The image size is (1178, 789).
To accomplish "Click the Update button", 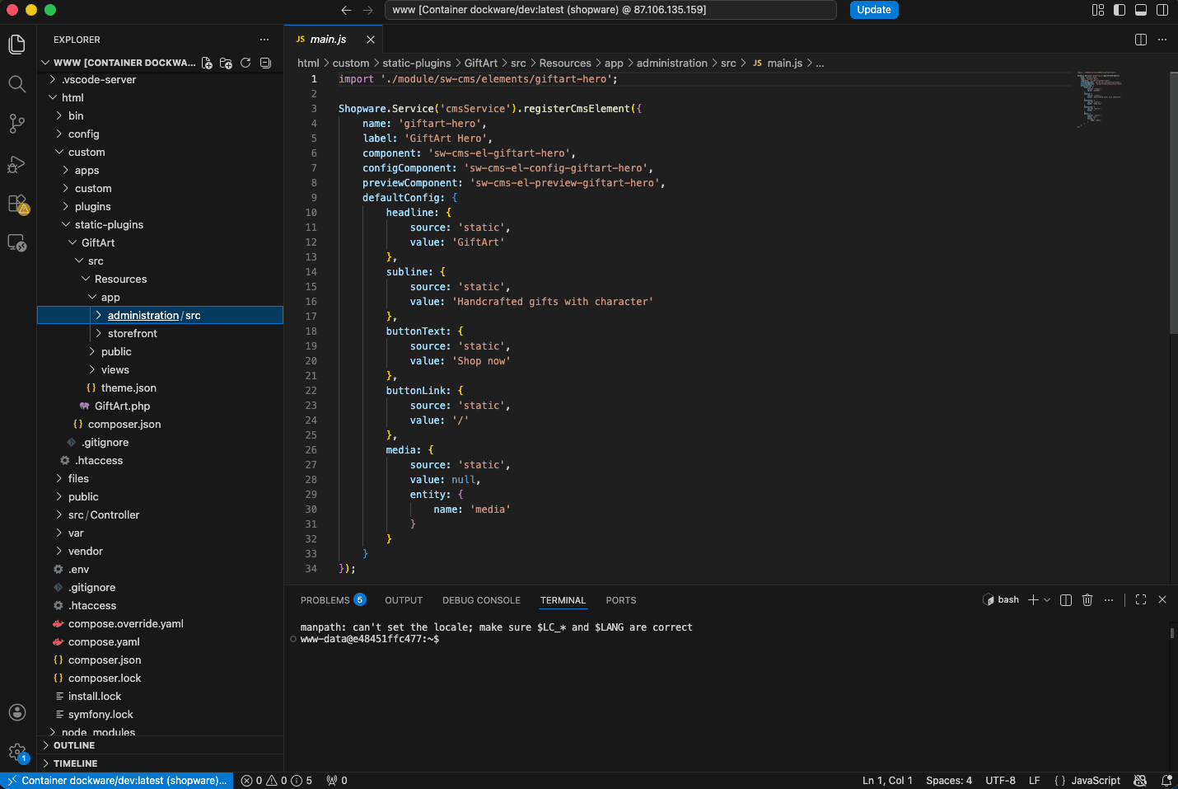I will (874, 10).
